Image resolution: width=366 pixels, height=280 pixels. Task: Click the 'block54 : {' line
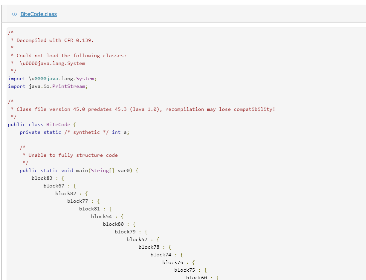[x=107, y=216]
